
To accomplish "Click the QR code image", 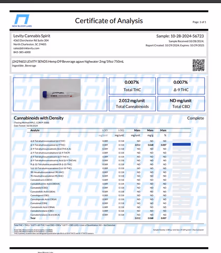I will [198, 65].
